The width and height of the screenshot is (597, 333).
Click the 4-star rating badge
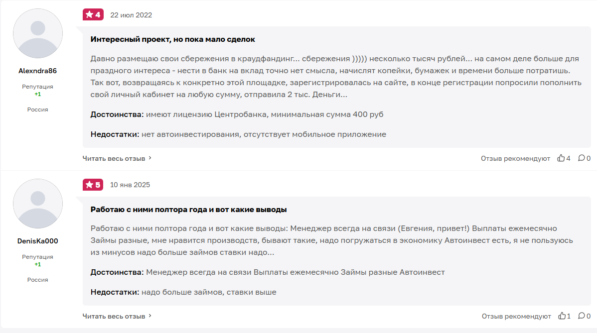[93, 15]
